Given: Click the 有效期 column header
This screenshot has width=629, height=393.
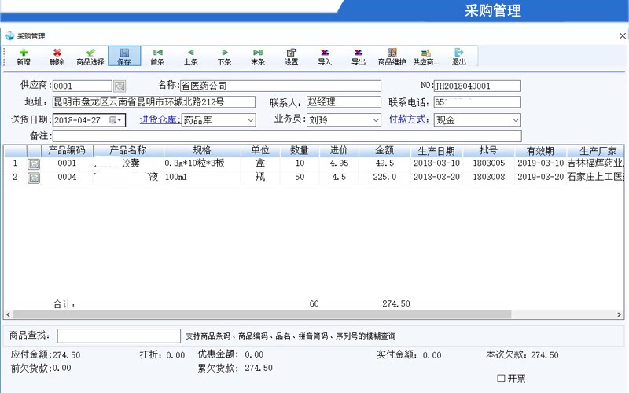Looking at the screenshot, I should coord(540,150).
